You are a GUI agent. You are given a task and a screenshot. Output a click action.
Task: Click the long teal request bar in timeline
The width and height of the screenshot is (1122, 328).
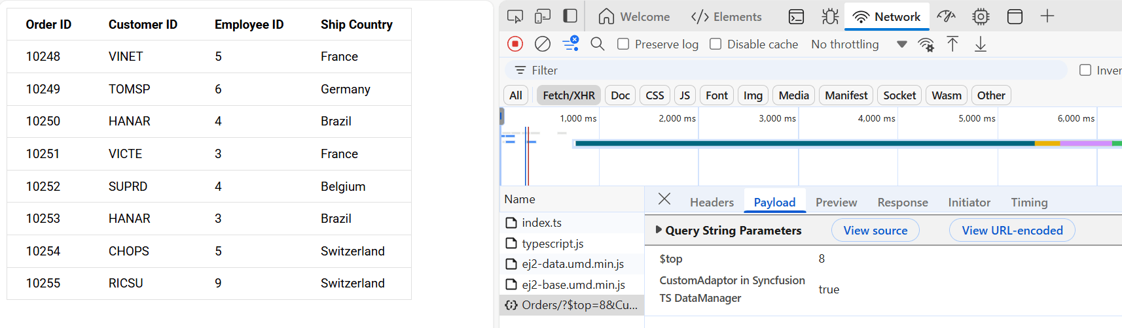(805, 143)
